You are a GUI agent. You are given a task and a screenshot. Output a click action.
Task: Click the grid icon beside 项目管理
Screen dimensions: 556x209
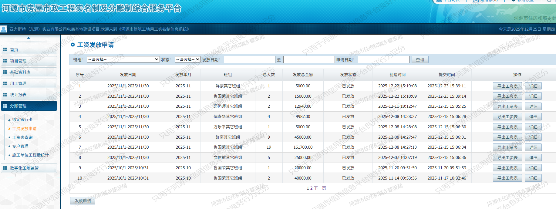[5, 61]
